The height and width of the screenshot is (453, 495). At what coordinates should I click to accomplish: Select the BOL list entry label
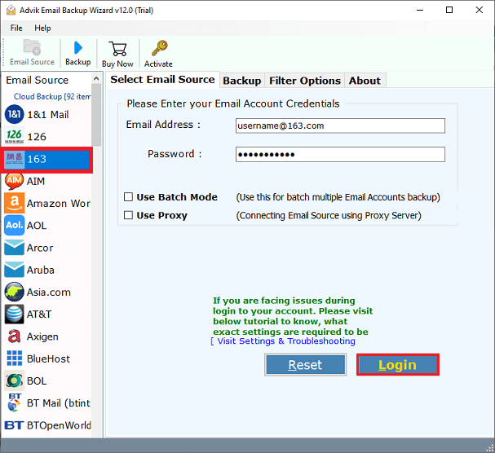(37, 380)
